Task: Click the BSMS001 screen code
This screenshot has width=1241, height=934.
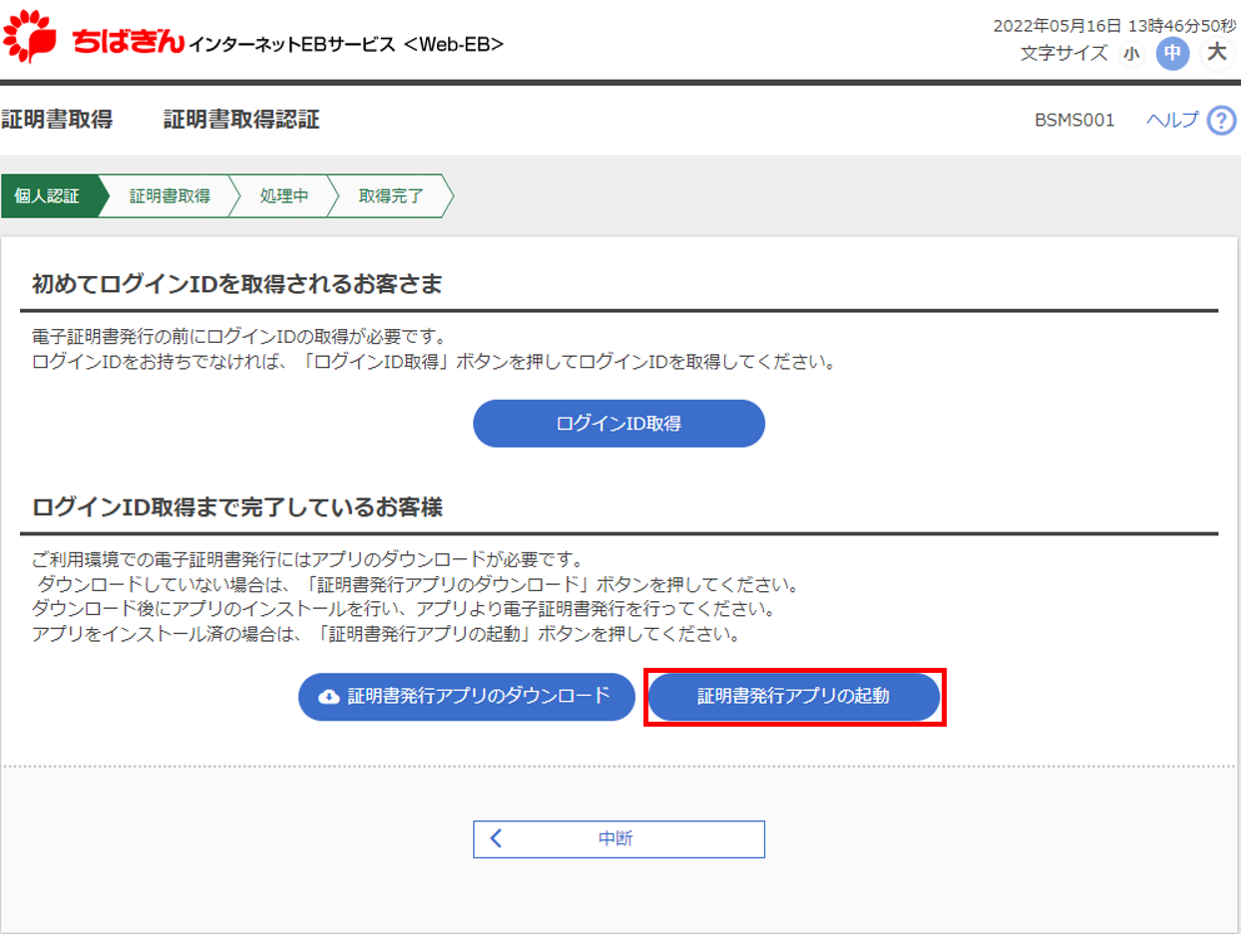Action: [x=1074, y=121]
